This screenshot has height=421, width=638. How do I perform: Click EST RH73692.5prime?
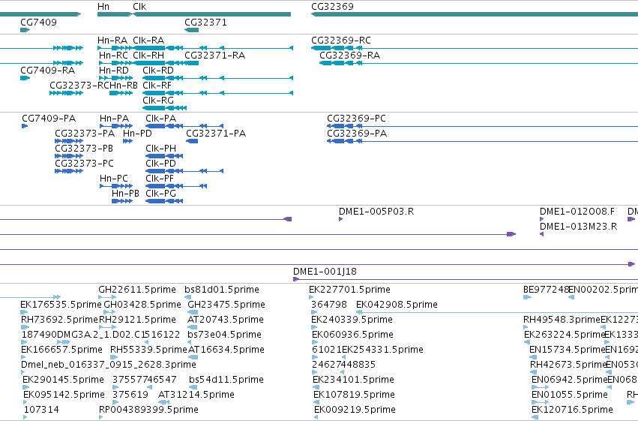click(59, 320)
